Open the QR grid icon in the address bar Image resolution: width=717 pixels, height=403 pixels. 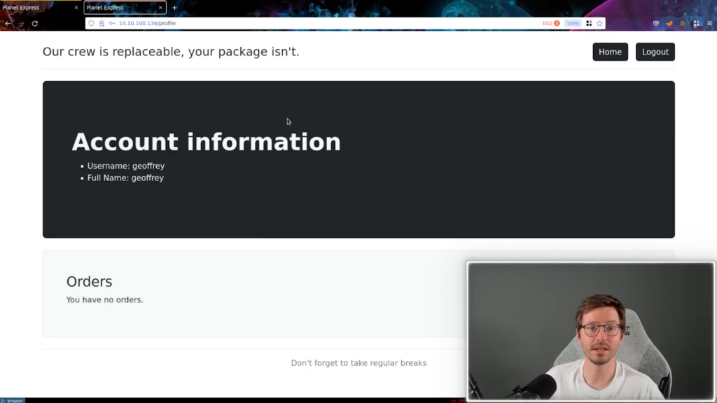tap(589, 23)
